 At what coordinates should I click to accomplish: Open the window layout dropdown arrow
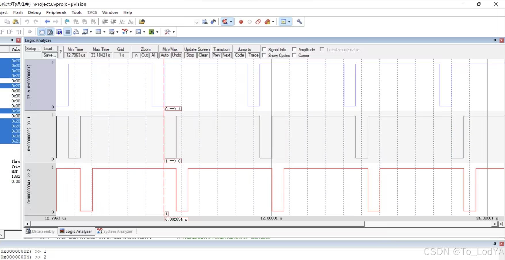[x=289, y=22]
